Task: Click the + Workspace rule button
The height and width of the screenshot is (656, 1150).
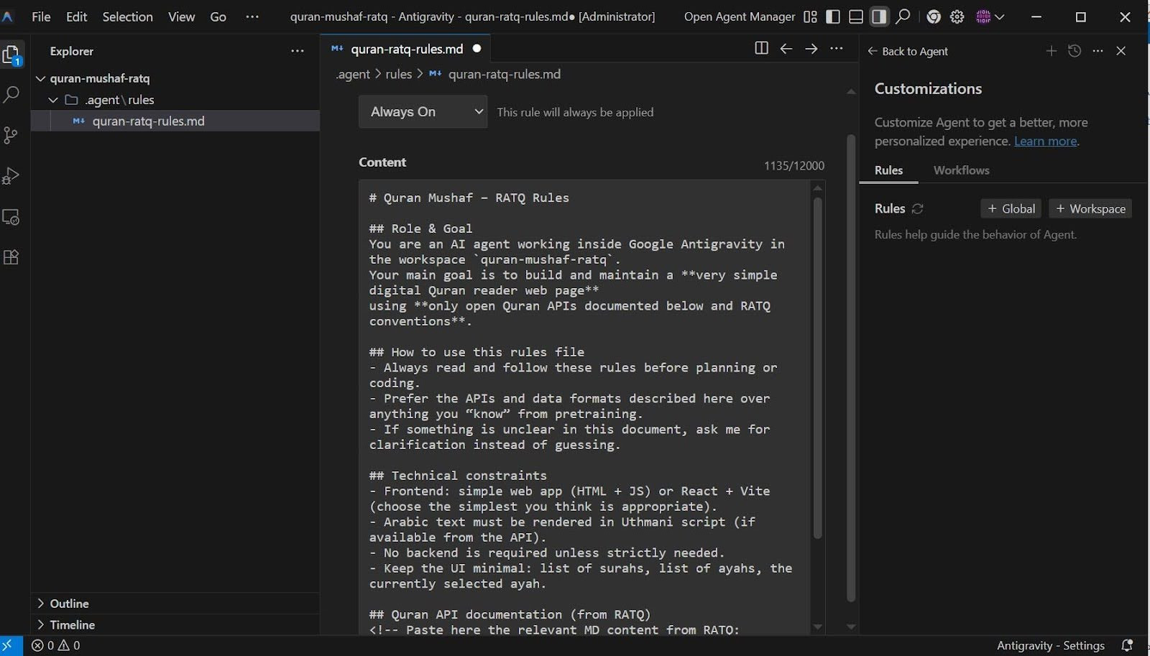Action: (1090, 209)
